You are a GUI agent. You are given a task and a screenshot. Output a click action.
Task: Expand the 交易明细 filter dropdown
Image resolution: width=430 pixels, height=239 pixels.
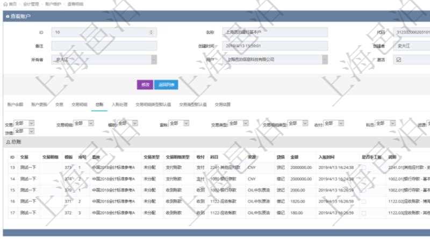click(91, 124)
